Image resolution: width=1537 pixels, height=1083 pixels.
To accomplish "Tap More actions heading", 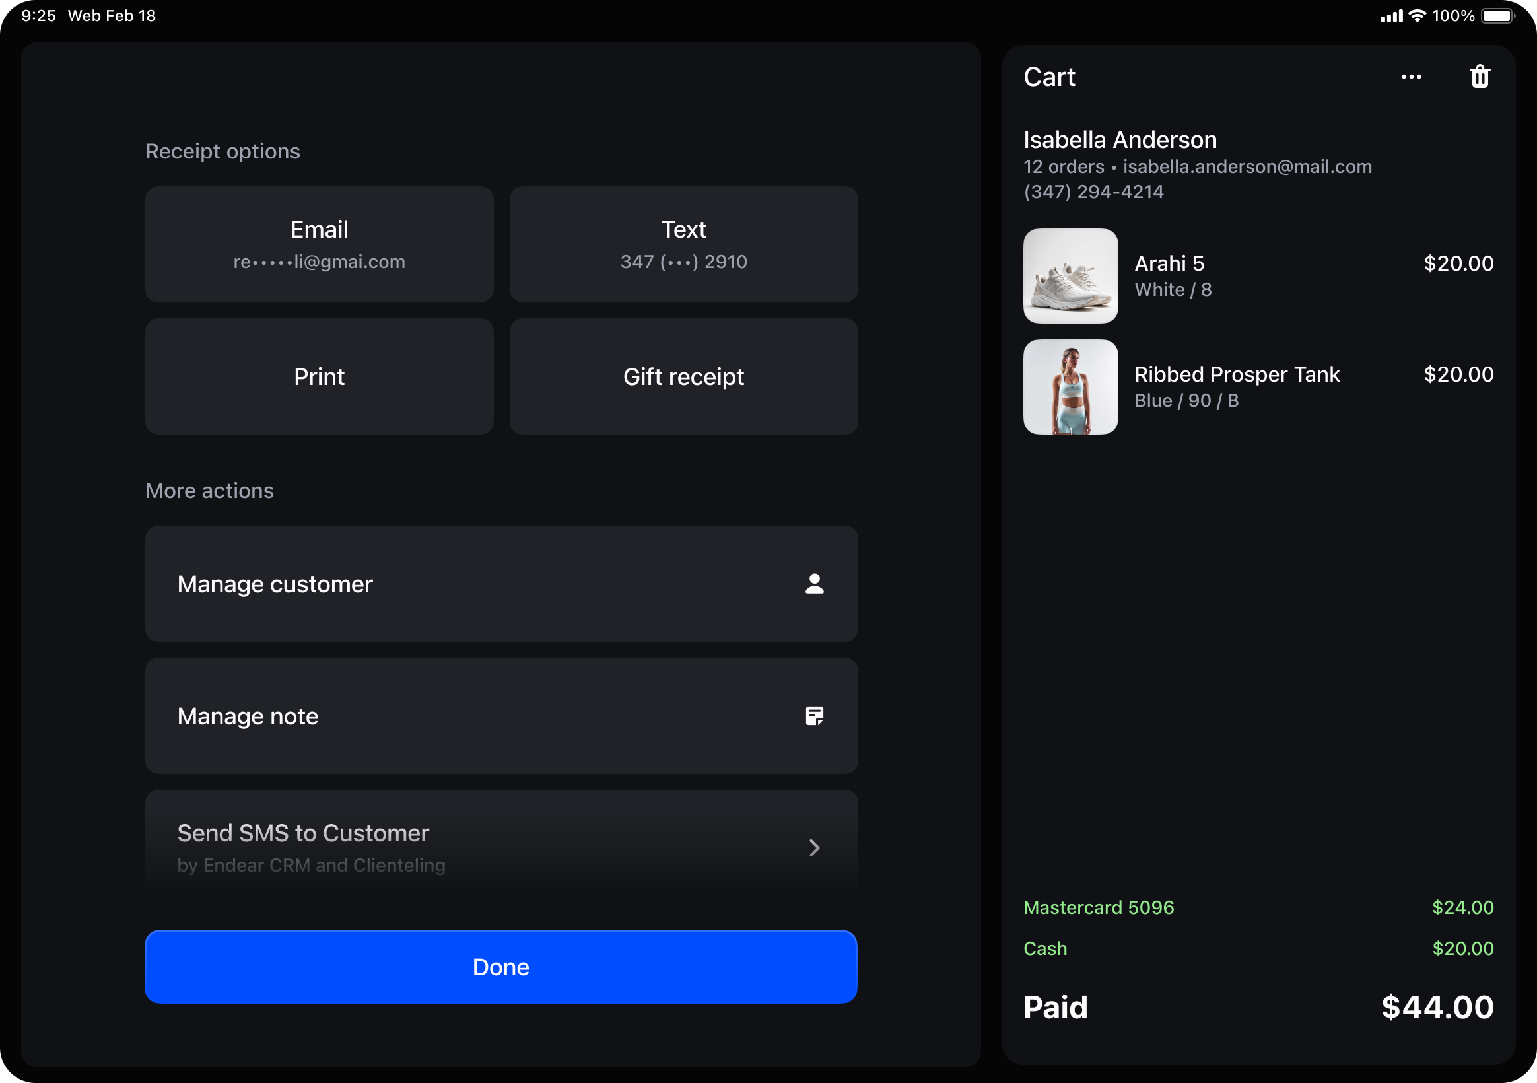I will pyautogui.click(x=209, y=491).
